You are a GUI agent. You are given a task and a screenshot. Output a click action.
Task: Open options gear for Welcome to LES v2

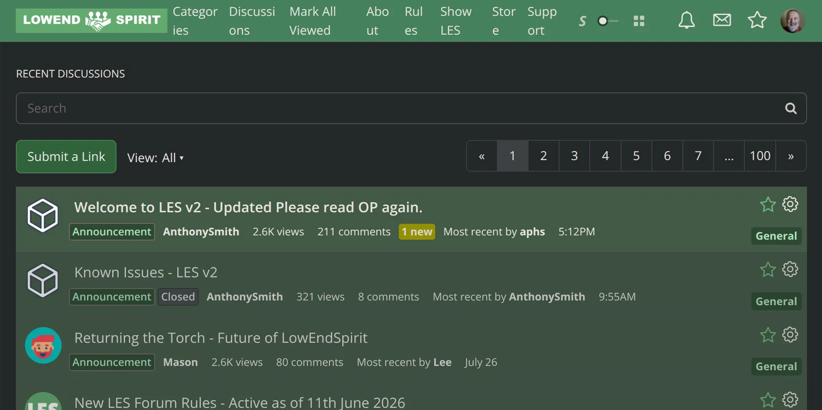790,204
